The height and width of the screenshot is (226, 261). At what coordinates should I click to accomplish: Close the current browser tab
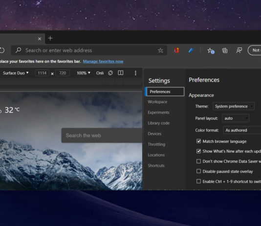coord(40,39)
